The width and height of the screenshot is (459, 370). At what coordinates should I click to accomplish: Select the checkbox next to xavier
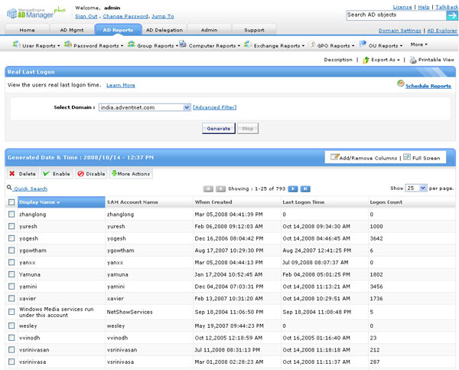pyautogui.click(x=11, y=298)
